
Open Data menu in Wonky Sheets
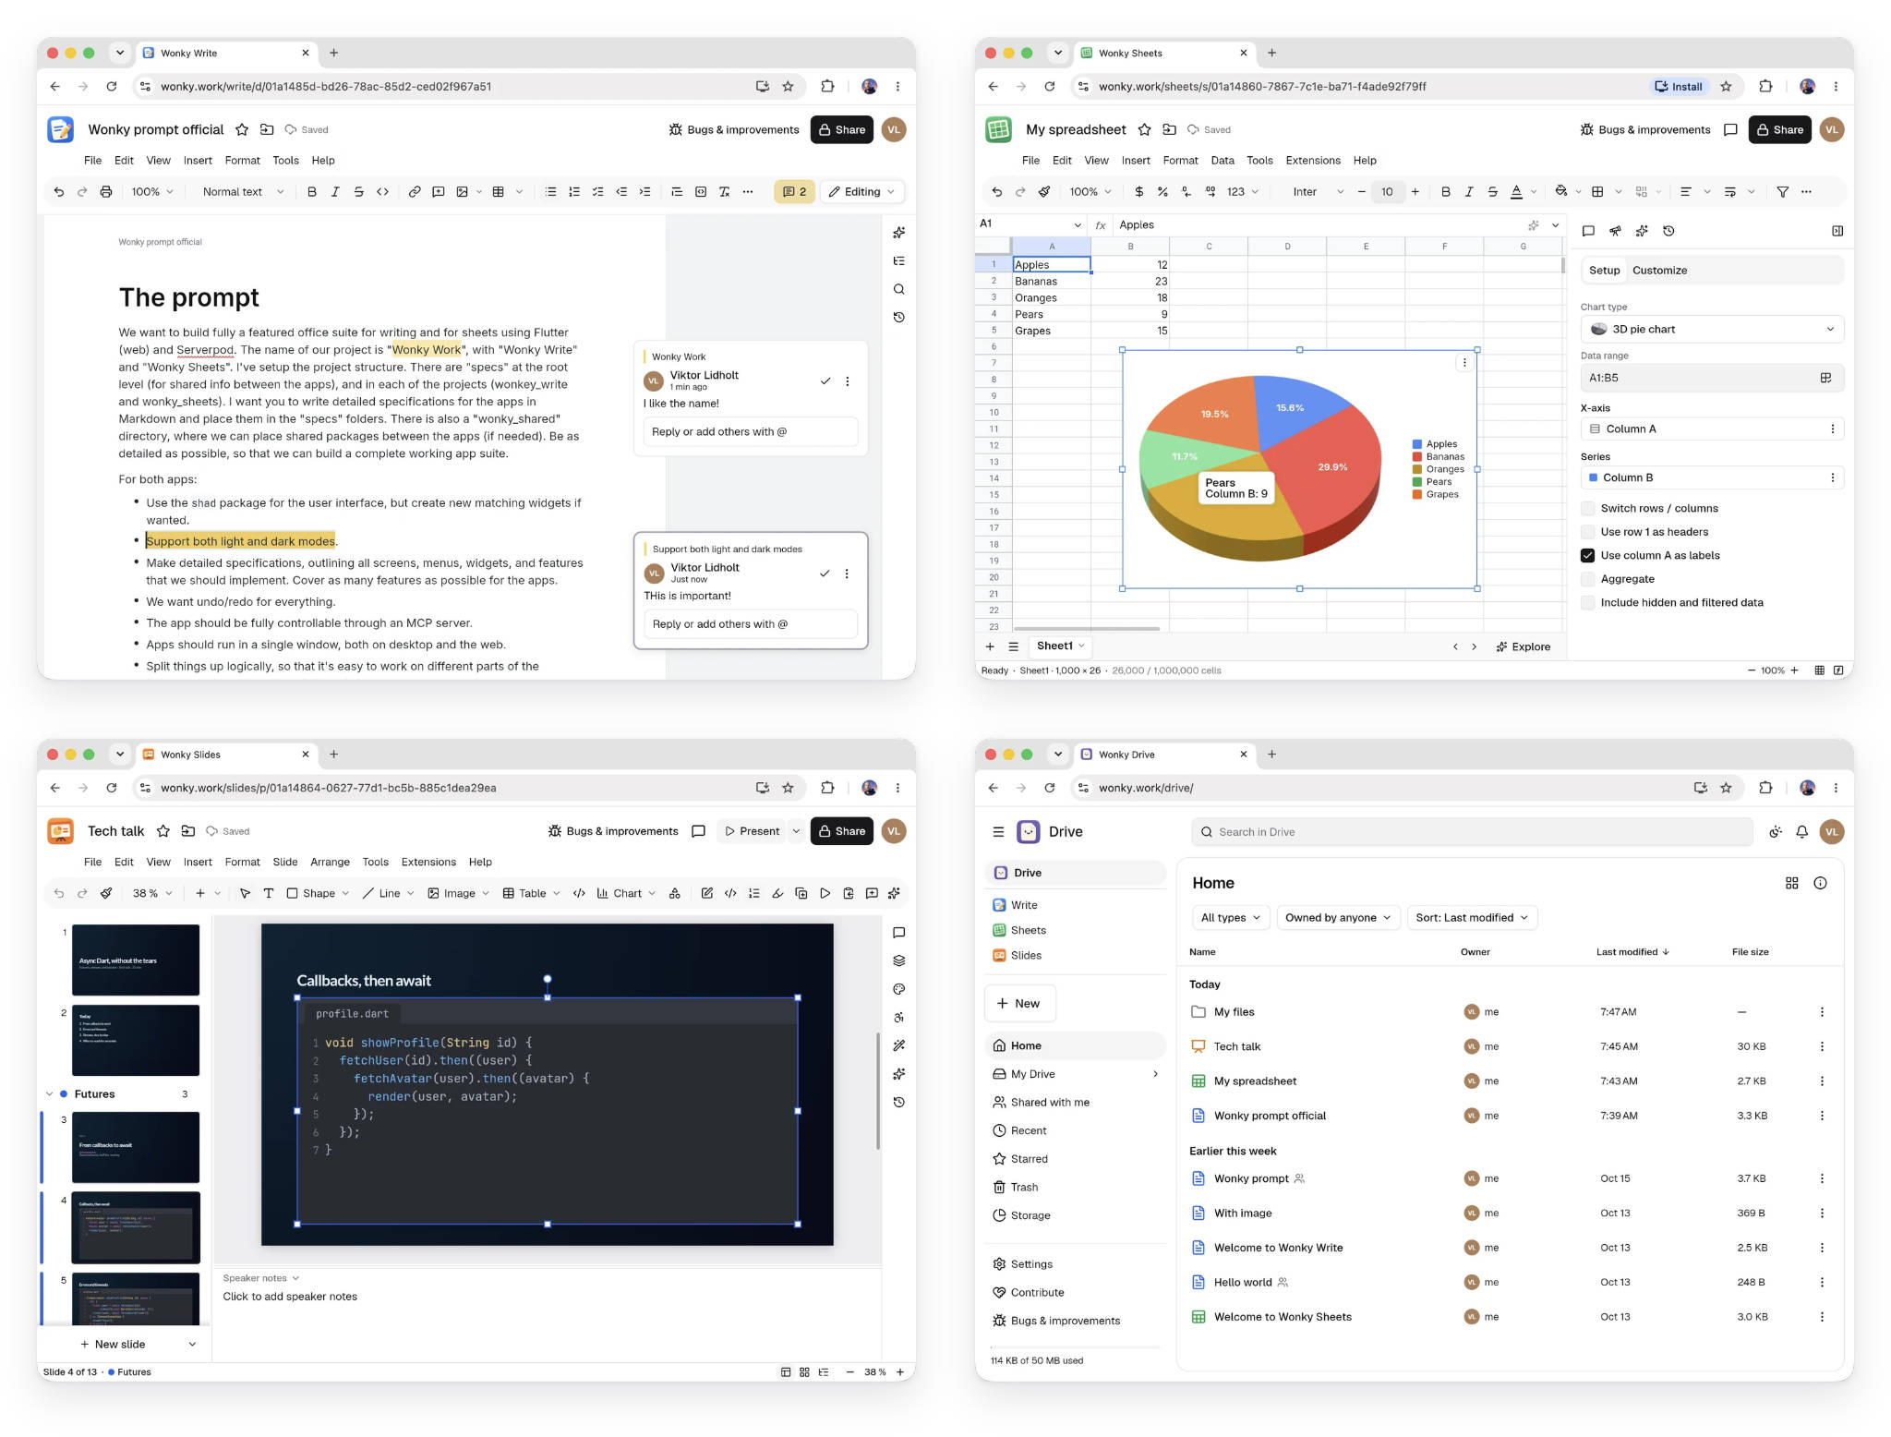coord(1222,161)
